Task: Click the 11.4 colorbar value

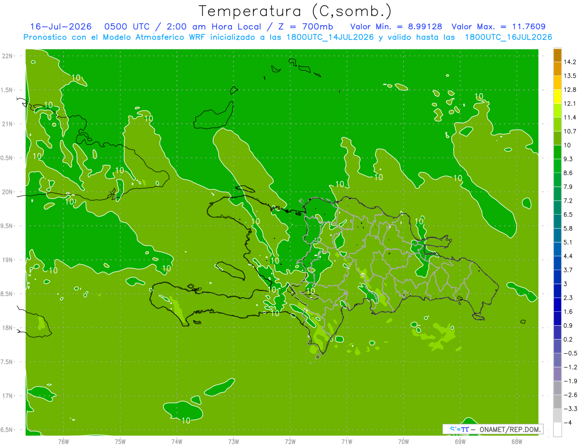Action: point(570,117)
